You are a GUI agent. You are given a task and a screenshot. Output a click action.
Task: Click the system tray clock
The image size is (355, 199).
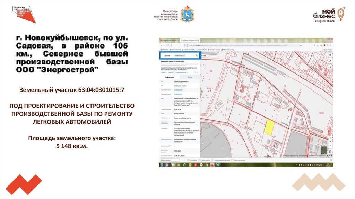tap(328, 165)
